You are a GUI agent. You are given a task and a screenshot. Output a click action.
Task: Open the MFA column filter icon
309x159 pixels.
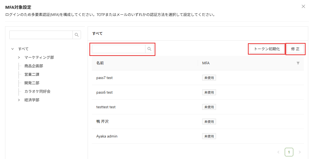(298, 63)
